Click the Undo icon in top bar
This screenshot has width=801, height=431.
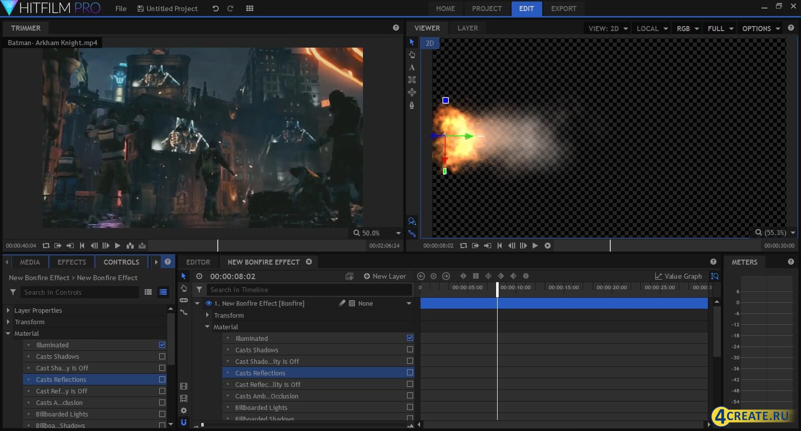[x=215, y=9]
